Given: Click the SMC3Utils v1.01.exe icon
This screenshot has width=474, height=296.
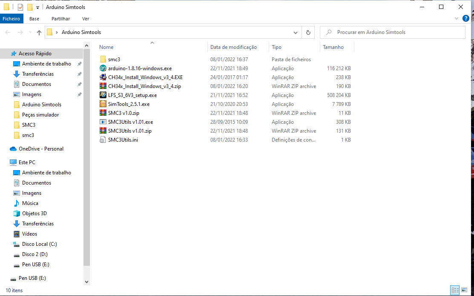Looking at the screenshot, I should pyautogui.click(x=103, y=122).
